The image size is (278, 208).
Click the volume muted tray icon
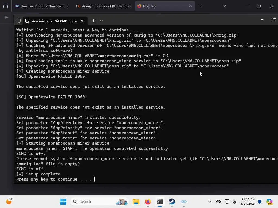[234, 201]
